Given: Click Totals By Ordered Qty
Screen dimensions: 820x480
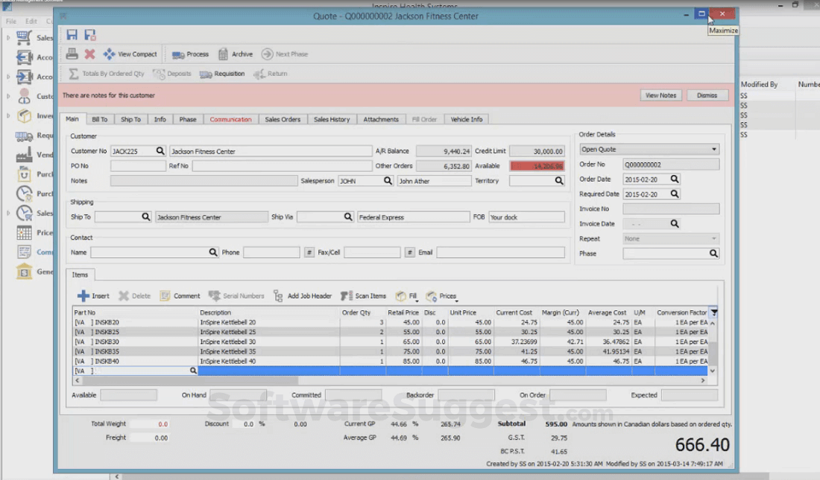Looking at the screenshot, I should (107, 74).
